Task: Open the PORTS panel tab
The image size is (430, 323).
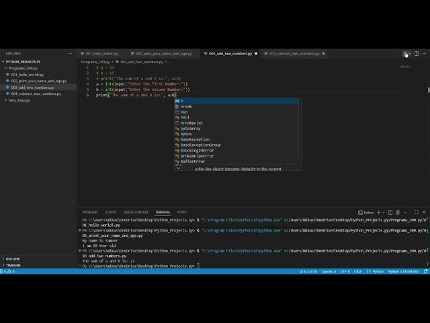Action: [x=181, y=213]
